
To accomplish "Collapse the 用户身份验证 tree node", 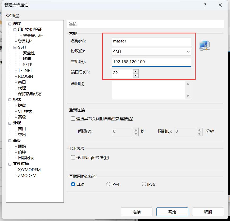I will tap(15, 30).
